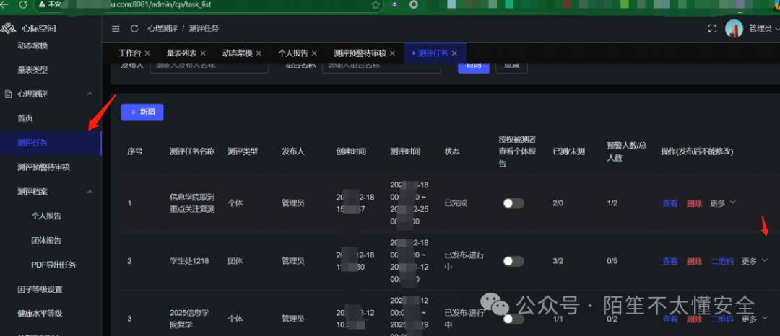The height and width of the screenshot is (336, 780).
Task: Click the browser back arrow
Action: [x=6, y=5]
